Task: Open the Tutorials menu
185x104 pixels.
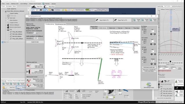Action: click(x=46, y=4)
